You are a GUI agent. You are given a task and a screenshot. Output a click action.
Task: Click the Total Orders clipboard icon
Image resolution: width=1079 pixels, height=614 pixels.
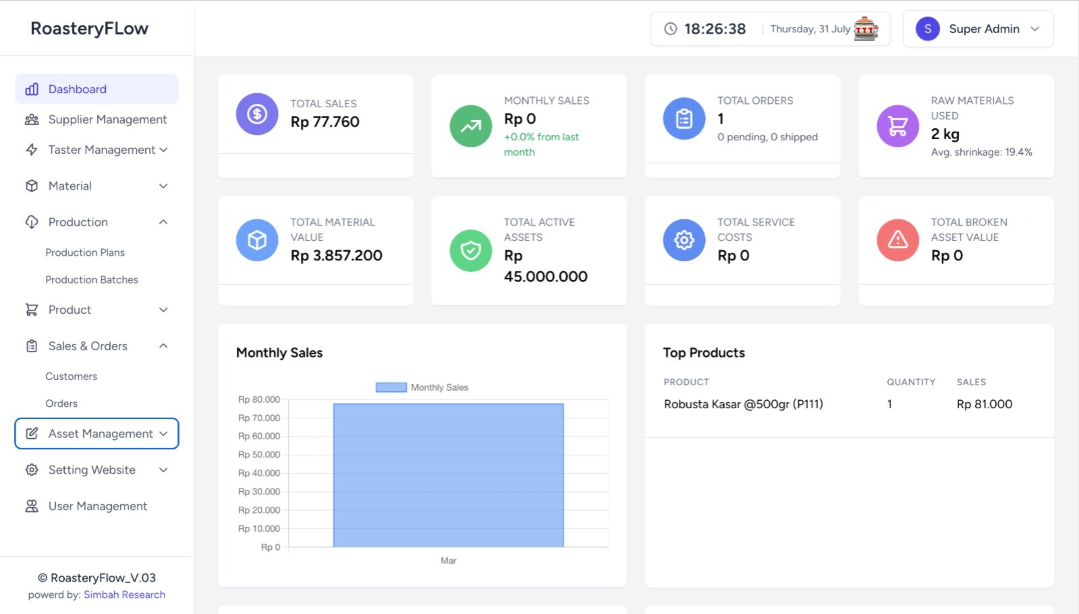pos(684,119)
